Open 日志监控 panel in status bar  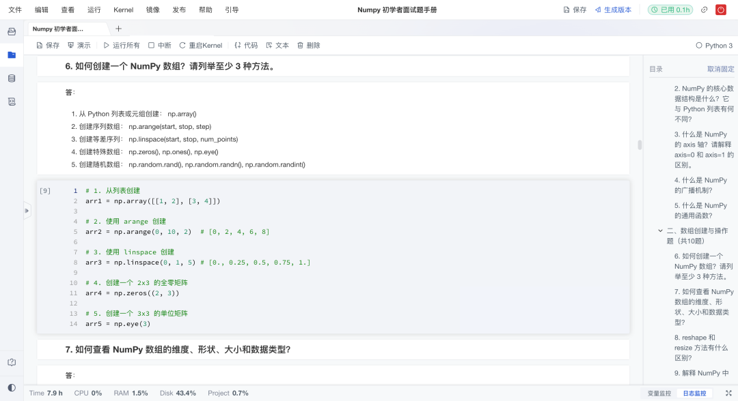point(694,393)
